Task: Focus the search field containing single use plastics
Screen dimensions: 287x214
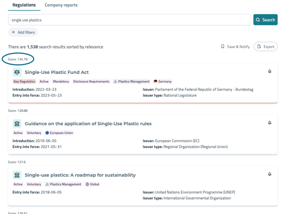Action: pyautogui.click(x=129, y=20)
